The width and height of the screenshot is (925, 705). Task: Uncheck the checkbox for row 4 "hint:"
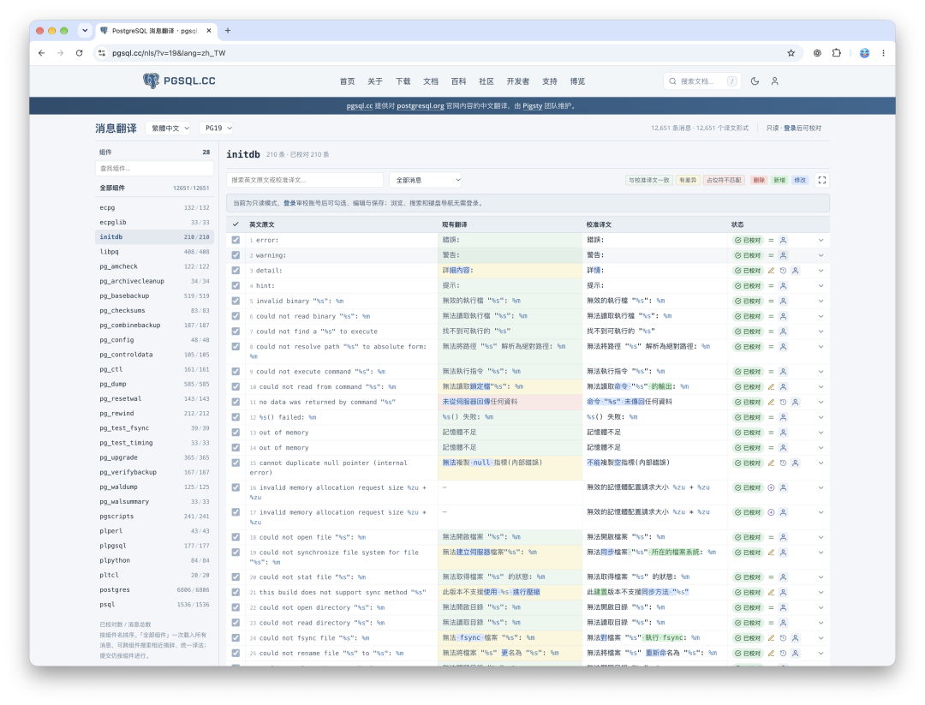(236, 285)
